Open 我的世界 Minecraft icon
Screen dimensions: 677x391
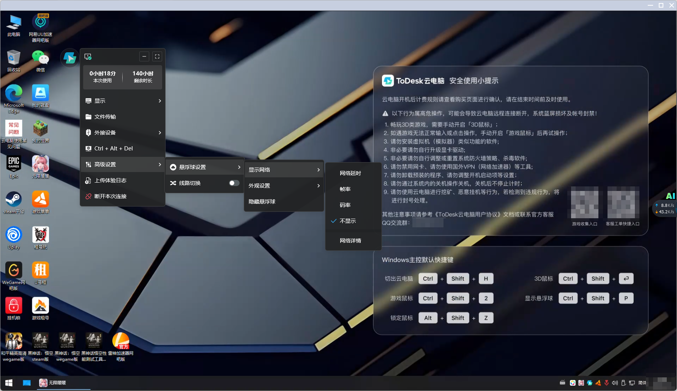[40, 131]
